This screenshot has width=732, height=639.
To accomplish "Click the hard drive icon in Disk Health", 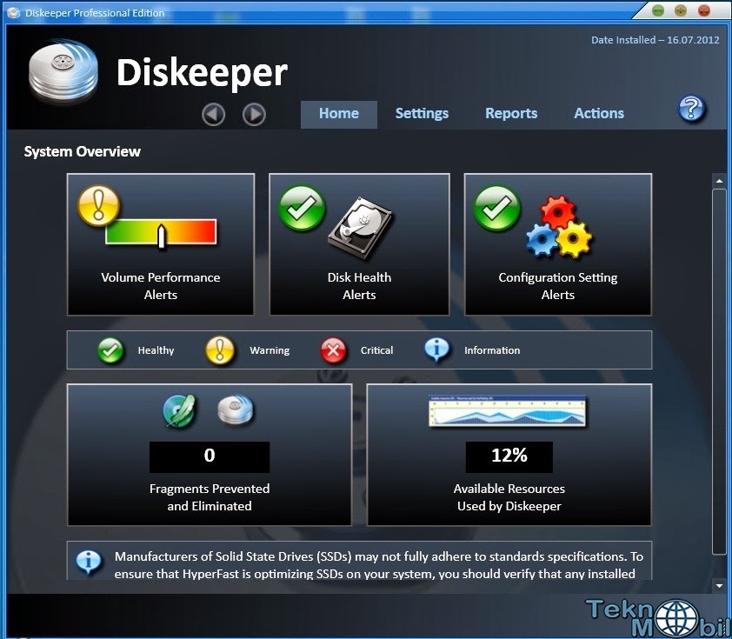I will (361, 229).
